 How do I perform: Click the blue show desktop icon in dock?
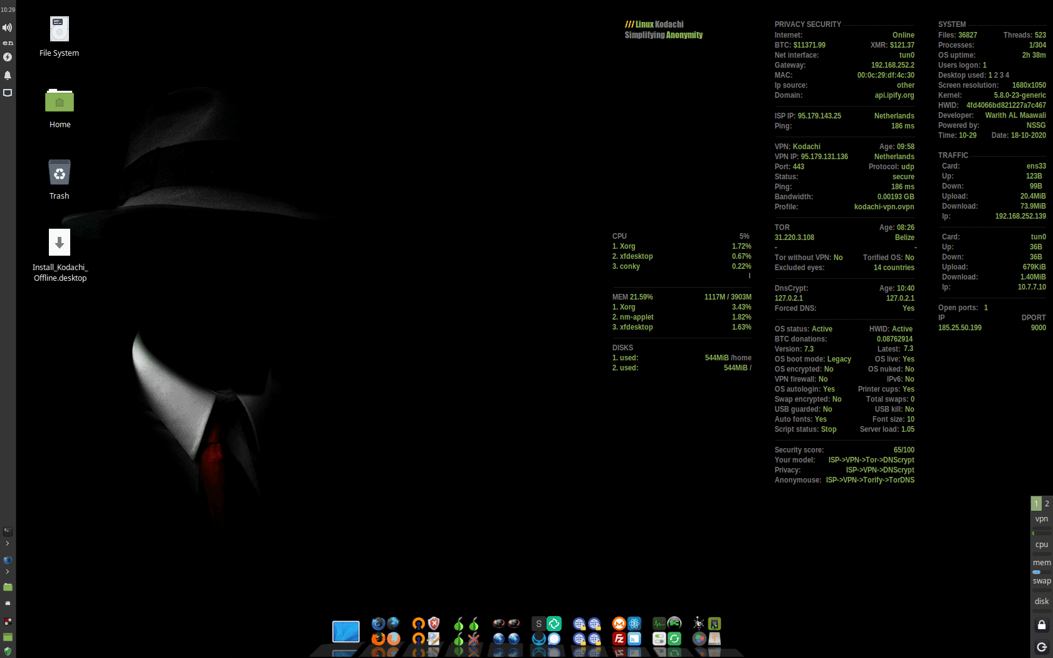coord(346,632)
